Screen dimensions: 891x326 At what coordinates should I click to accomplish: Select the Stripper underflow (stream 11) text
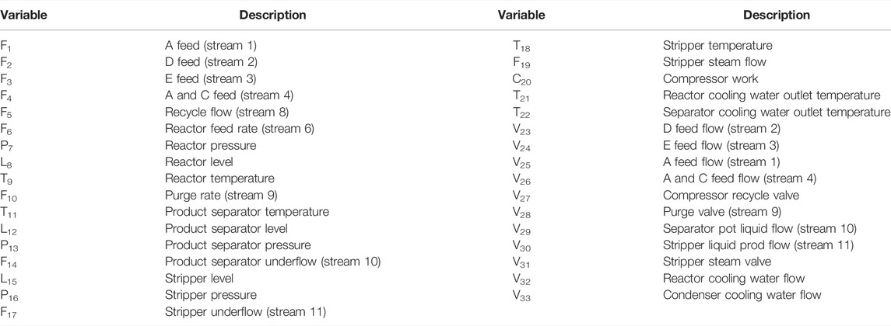[x=245, y=311]
